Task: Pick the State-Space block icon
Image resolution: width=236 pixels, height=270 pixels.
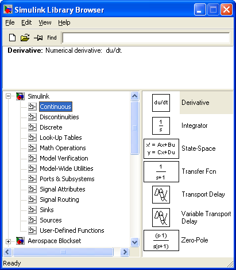Action: [x=161, y=148]
